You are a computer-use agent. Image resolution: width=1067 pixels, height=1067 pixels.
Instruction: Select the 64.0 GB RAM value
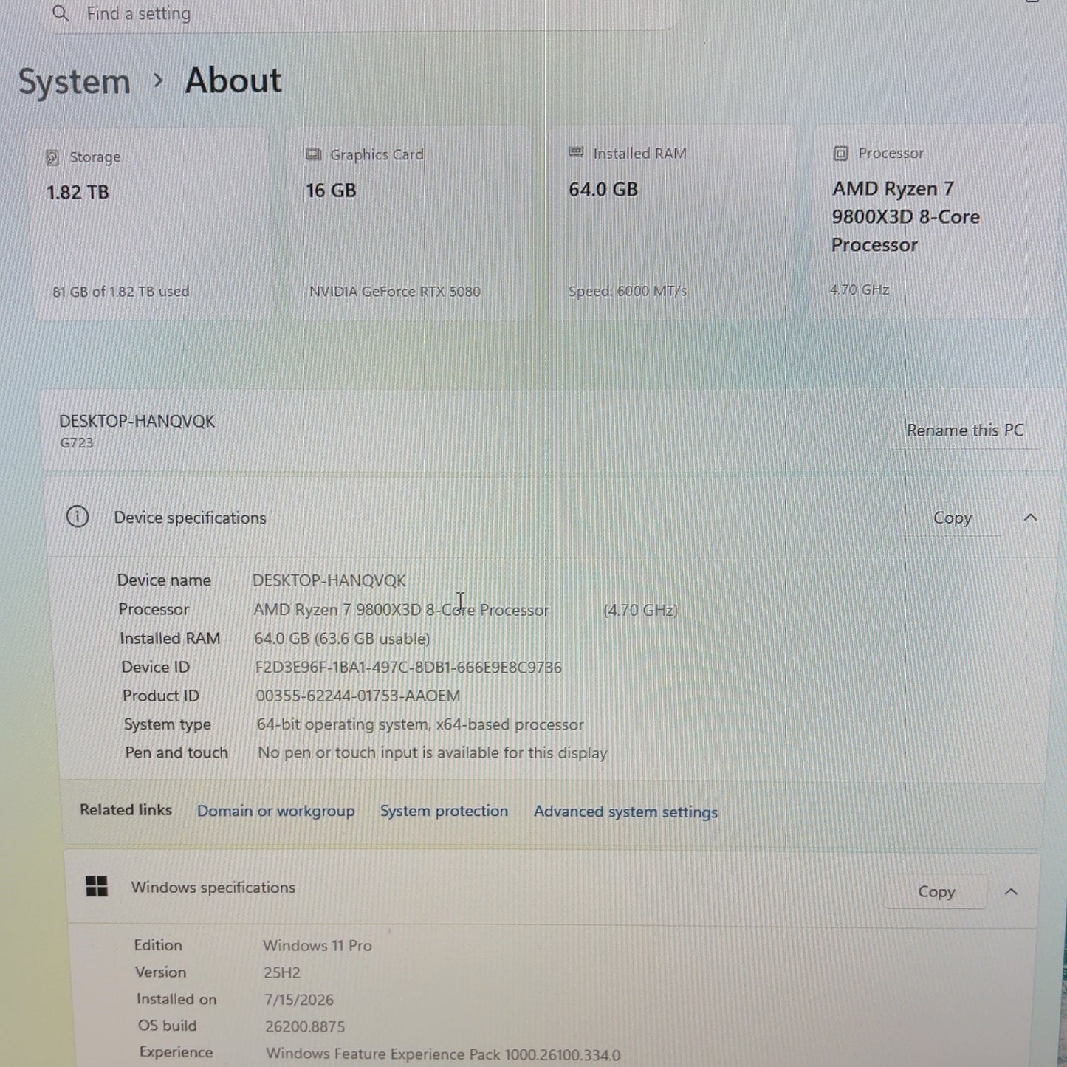click(x=603, y=190)
